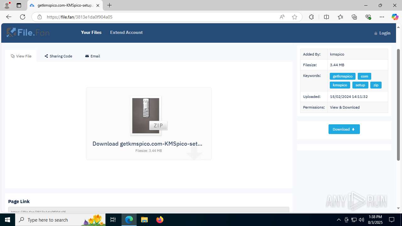Click the blue Download button
The height and width of the screenshot is (226, 402).
tap(344, 129)
